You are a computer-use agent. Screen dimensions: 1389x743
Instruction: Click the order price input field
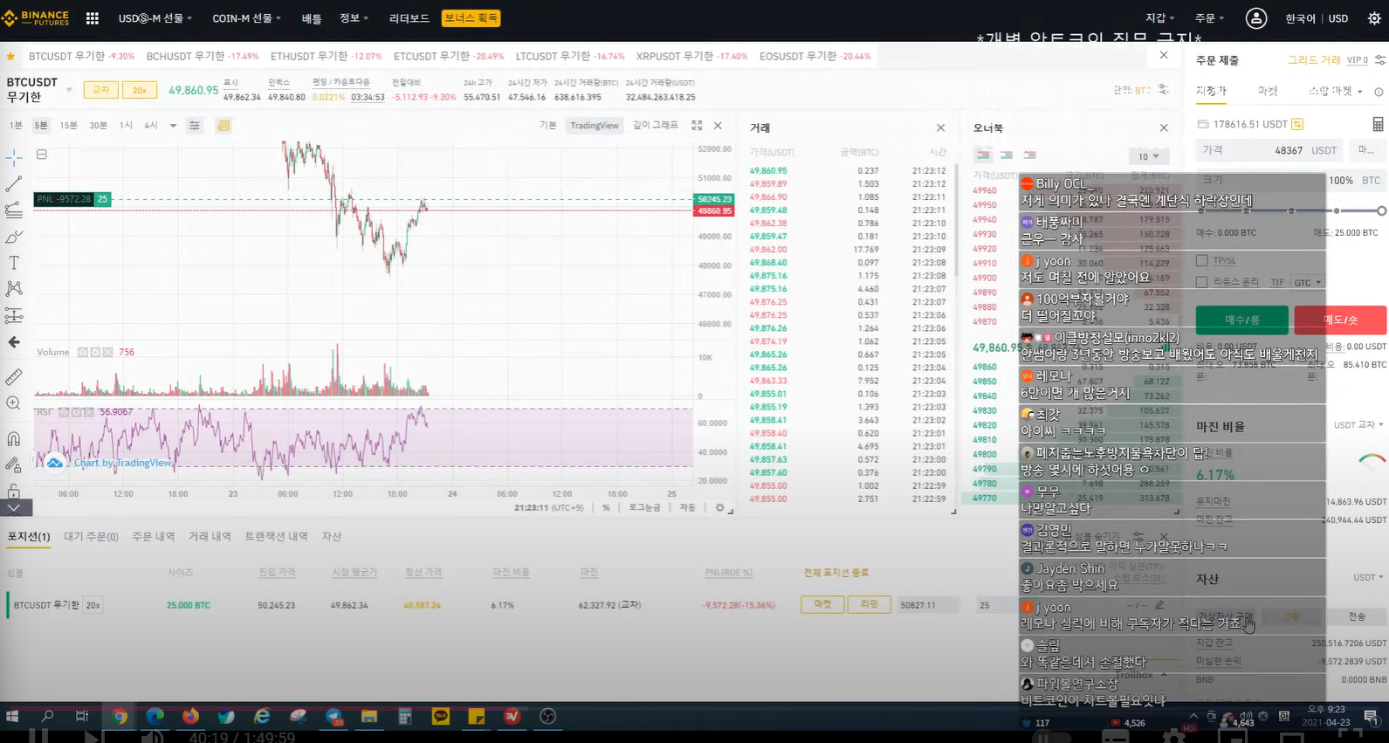[1269, 150]
